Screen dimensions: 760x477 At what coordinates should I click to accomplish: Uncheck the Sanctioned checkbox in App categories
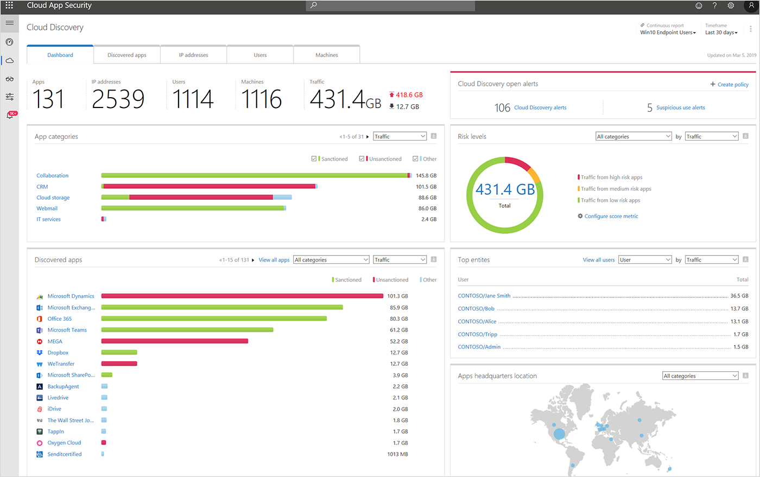[314, 158]
